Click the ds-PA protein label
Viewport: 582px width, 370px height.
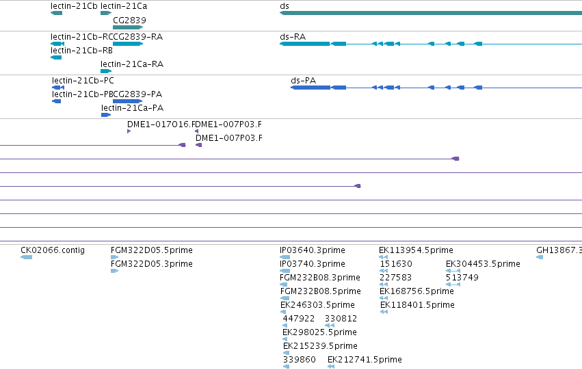303,81
